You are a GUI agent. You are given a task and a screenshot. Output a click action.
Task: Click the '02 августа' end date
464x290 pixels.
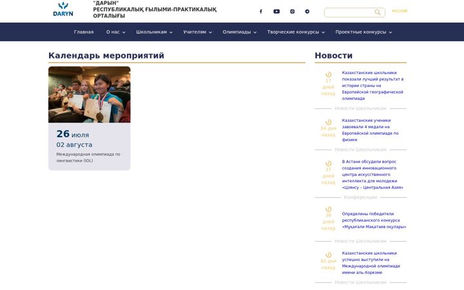74,145
